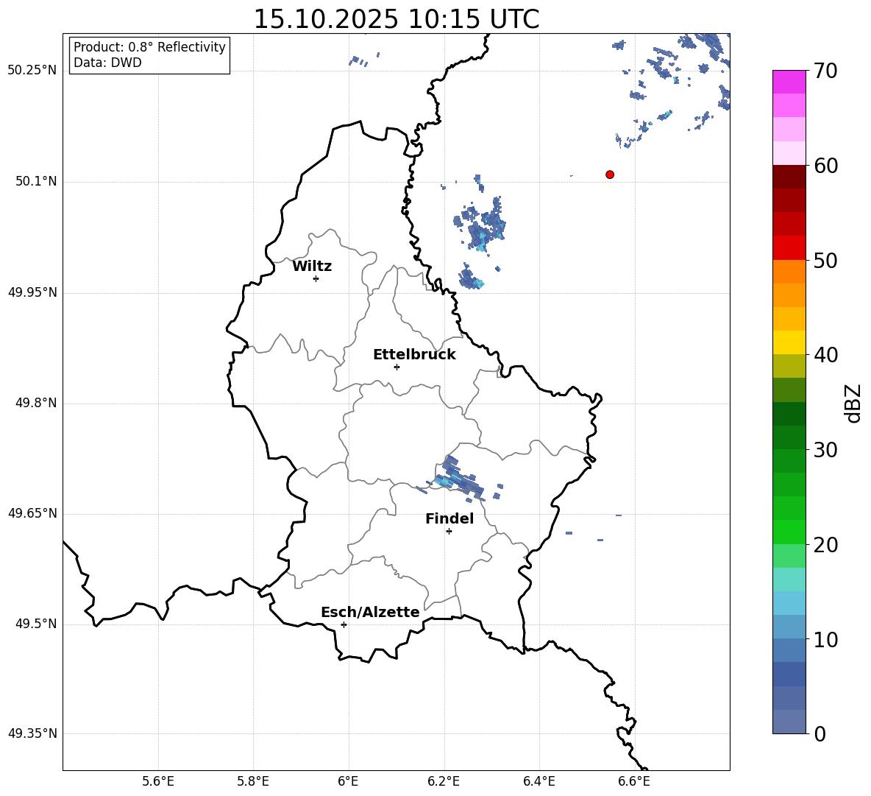Click the 40 colorbar tick label
The image size is (871, 796).
[x=825, y=355]
